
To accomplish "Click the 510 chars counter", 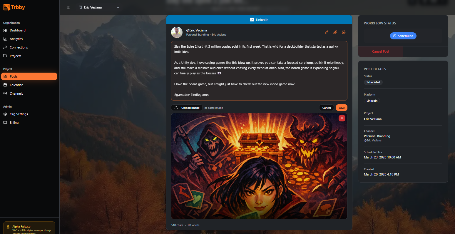I will [177, 225].
